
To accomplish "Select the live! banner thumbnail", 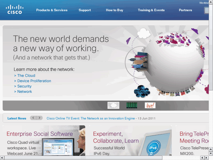I will click(150, 105).
